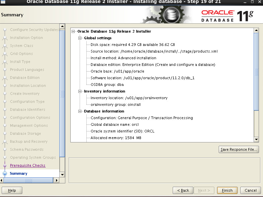The width and height of the screenshot is (263, 197).
Task: Select Database Storage step
Action: click(x=25, y=133)
